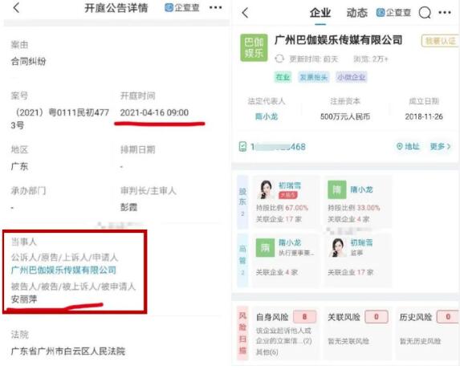The image size is (460, 370).
Task: Open search on the company profile page
Action: pos(424,13)
